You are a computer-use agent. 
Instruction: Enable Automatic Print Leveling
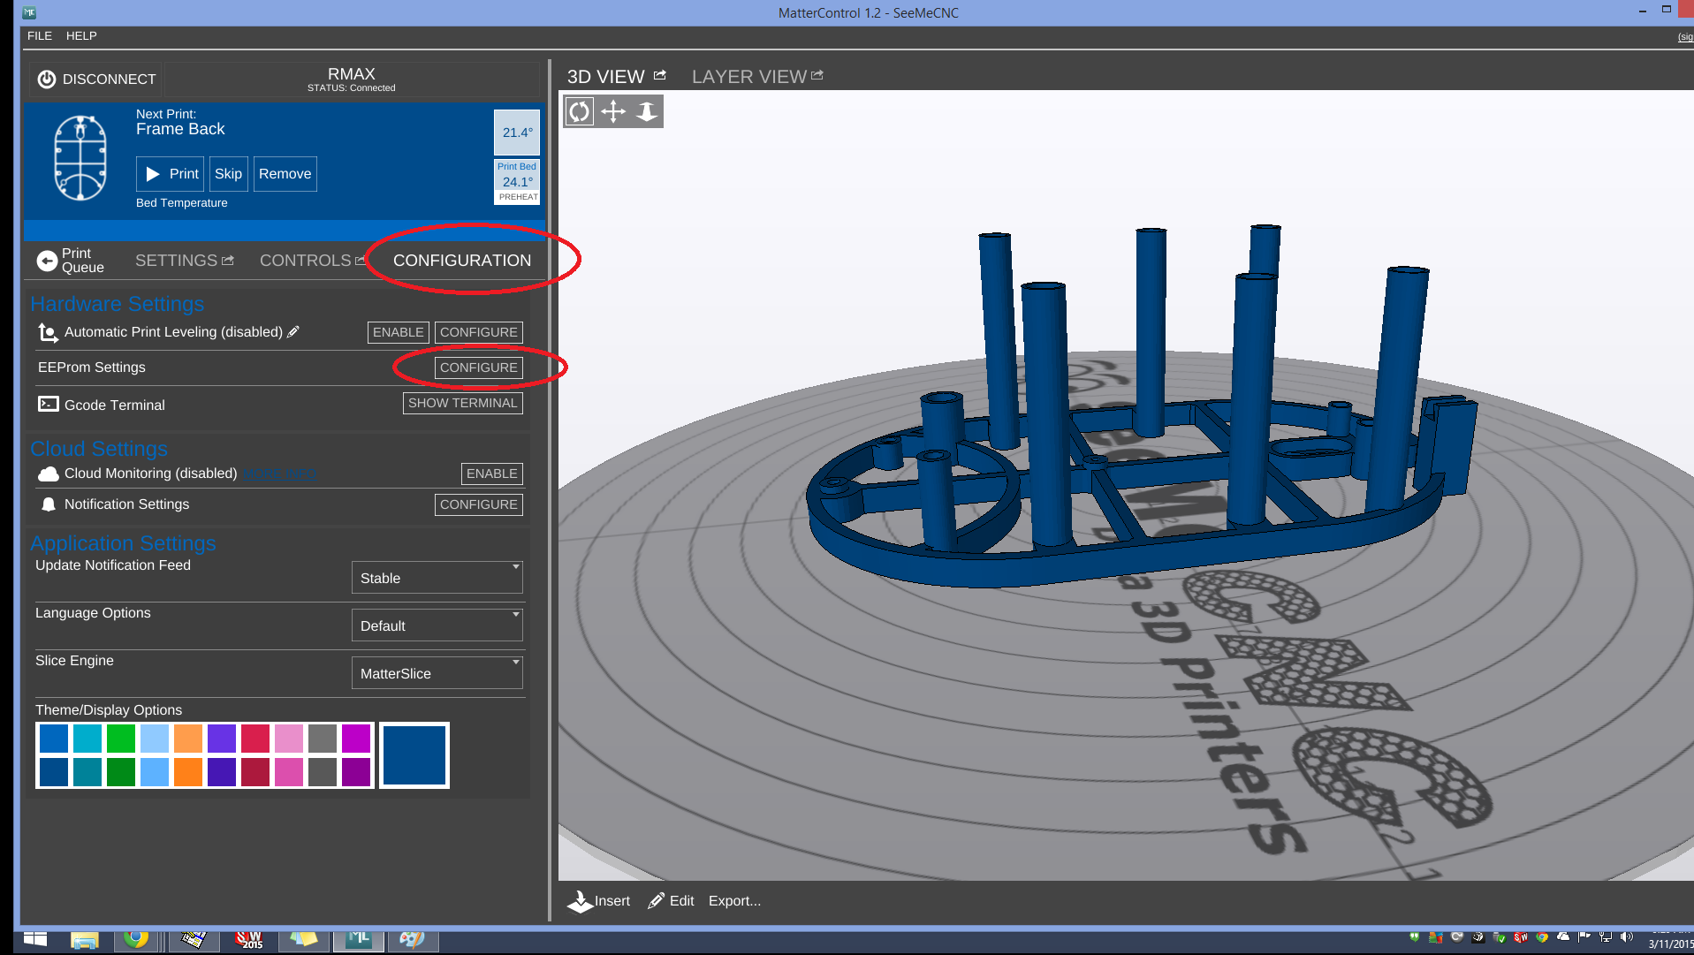tap(398, 332)
